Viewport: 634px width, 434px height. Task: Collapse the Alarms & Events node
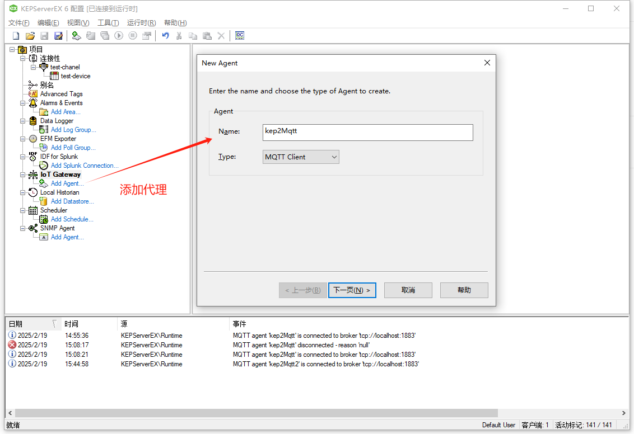point(22,103)
